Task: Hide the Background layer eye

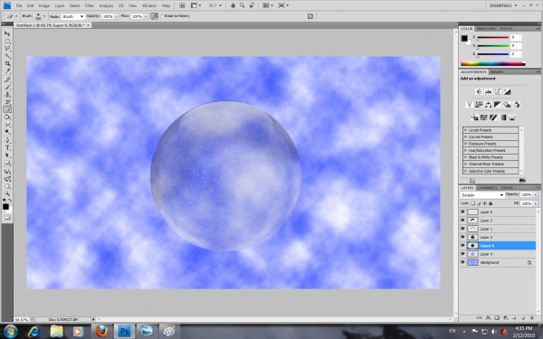Action: tap(462, 262)
